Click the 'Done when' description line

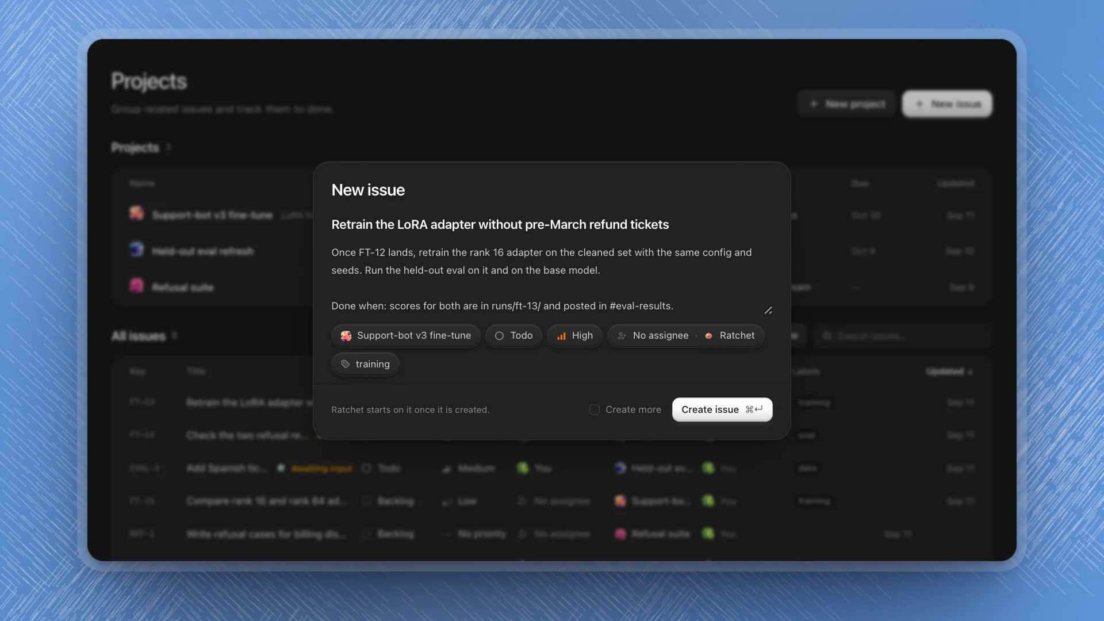tap(502, 306)
